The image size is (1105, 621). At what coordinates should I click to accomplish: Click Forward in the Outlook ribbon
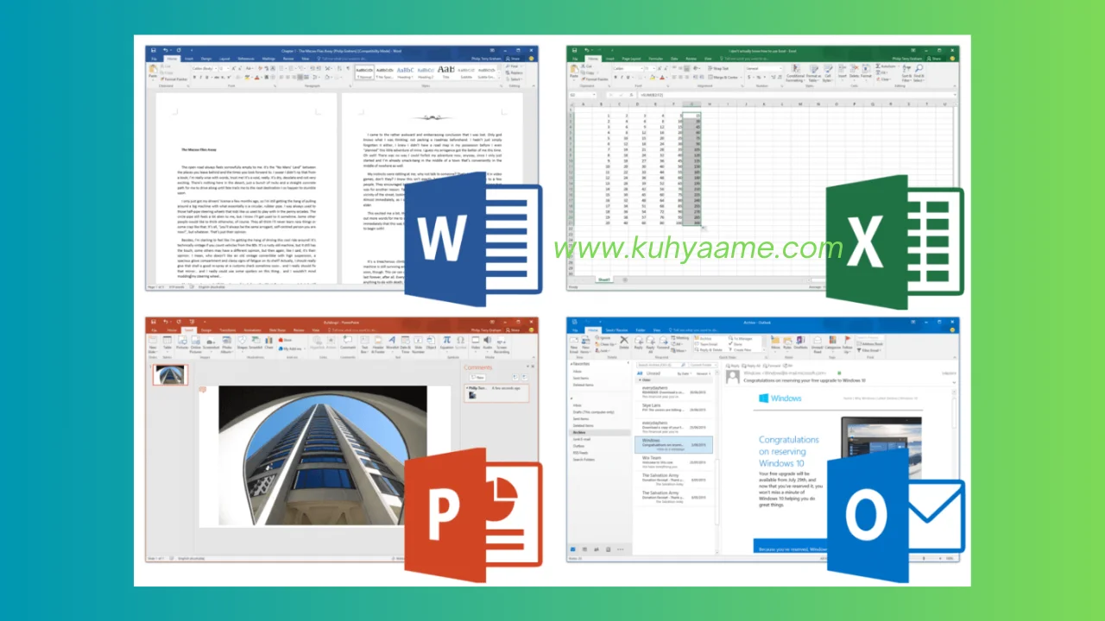point(663,343)
